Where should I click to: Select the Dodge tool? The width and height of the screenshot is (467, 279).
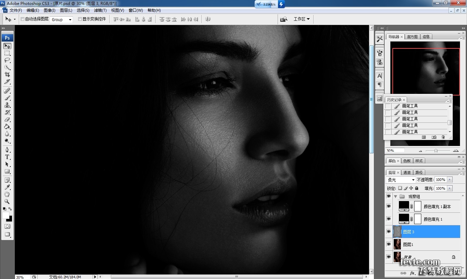(x=7, y=141)
